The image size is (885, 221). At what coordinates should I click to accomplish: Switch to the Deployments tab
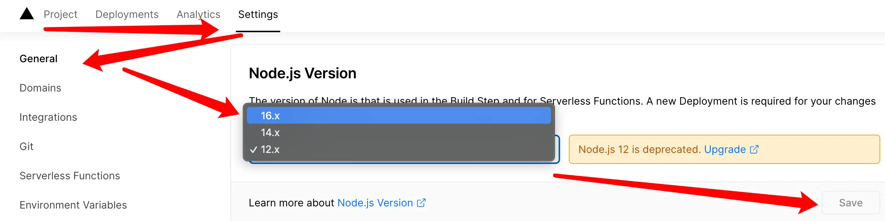127,15
